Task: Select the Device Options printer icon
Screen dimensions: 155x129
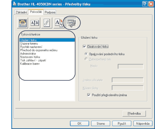Action: 71,23
